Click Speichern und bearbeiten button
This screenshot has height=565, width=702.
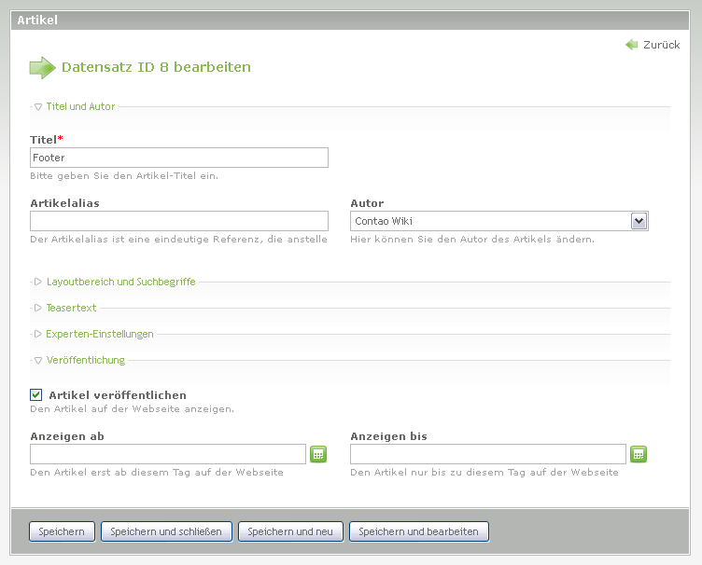(x=418, y=531)
